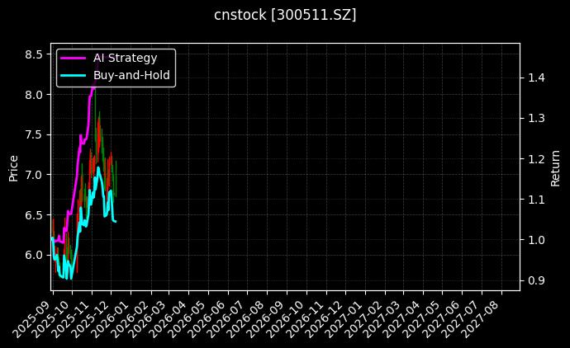
Task: Click the 0.9 return tick label
Action: 536,280
